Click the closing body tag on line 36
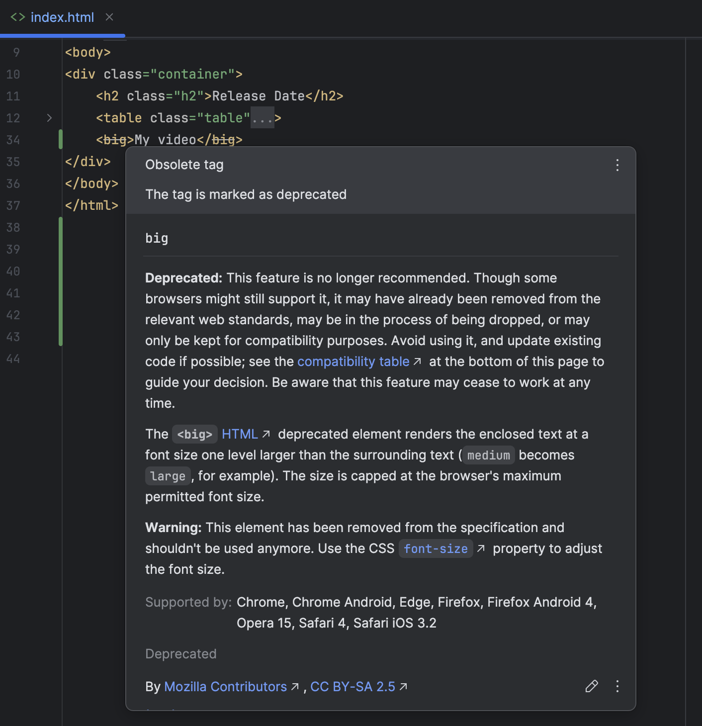This screenshot has width=702, height=726. coord(92,183)
